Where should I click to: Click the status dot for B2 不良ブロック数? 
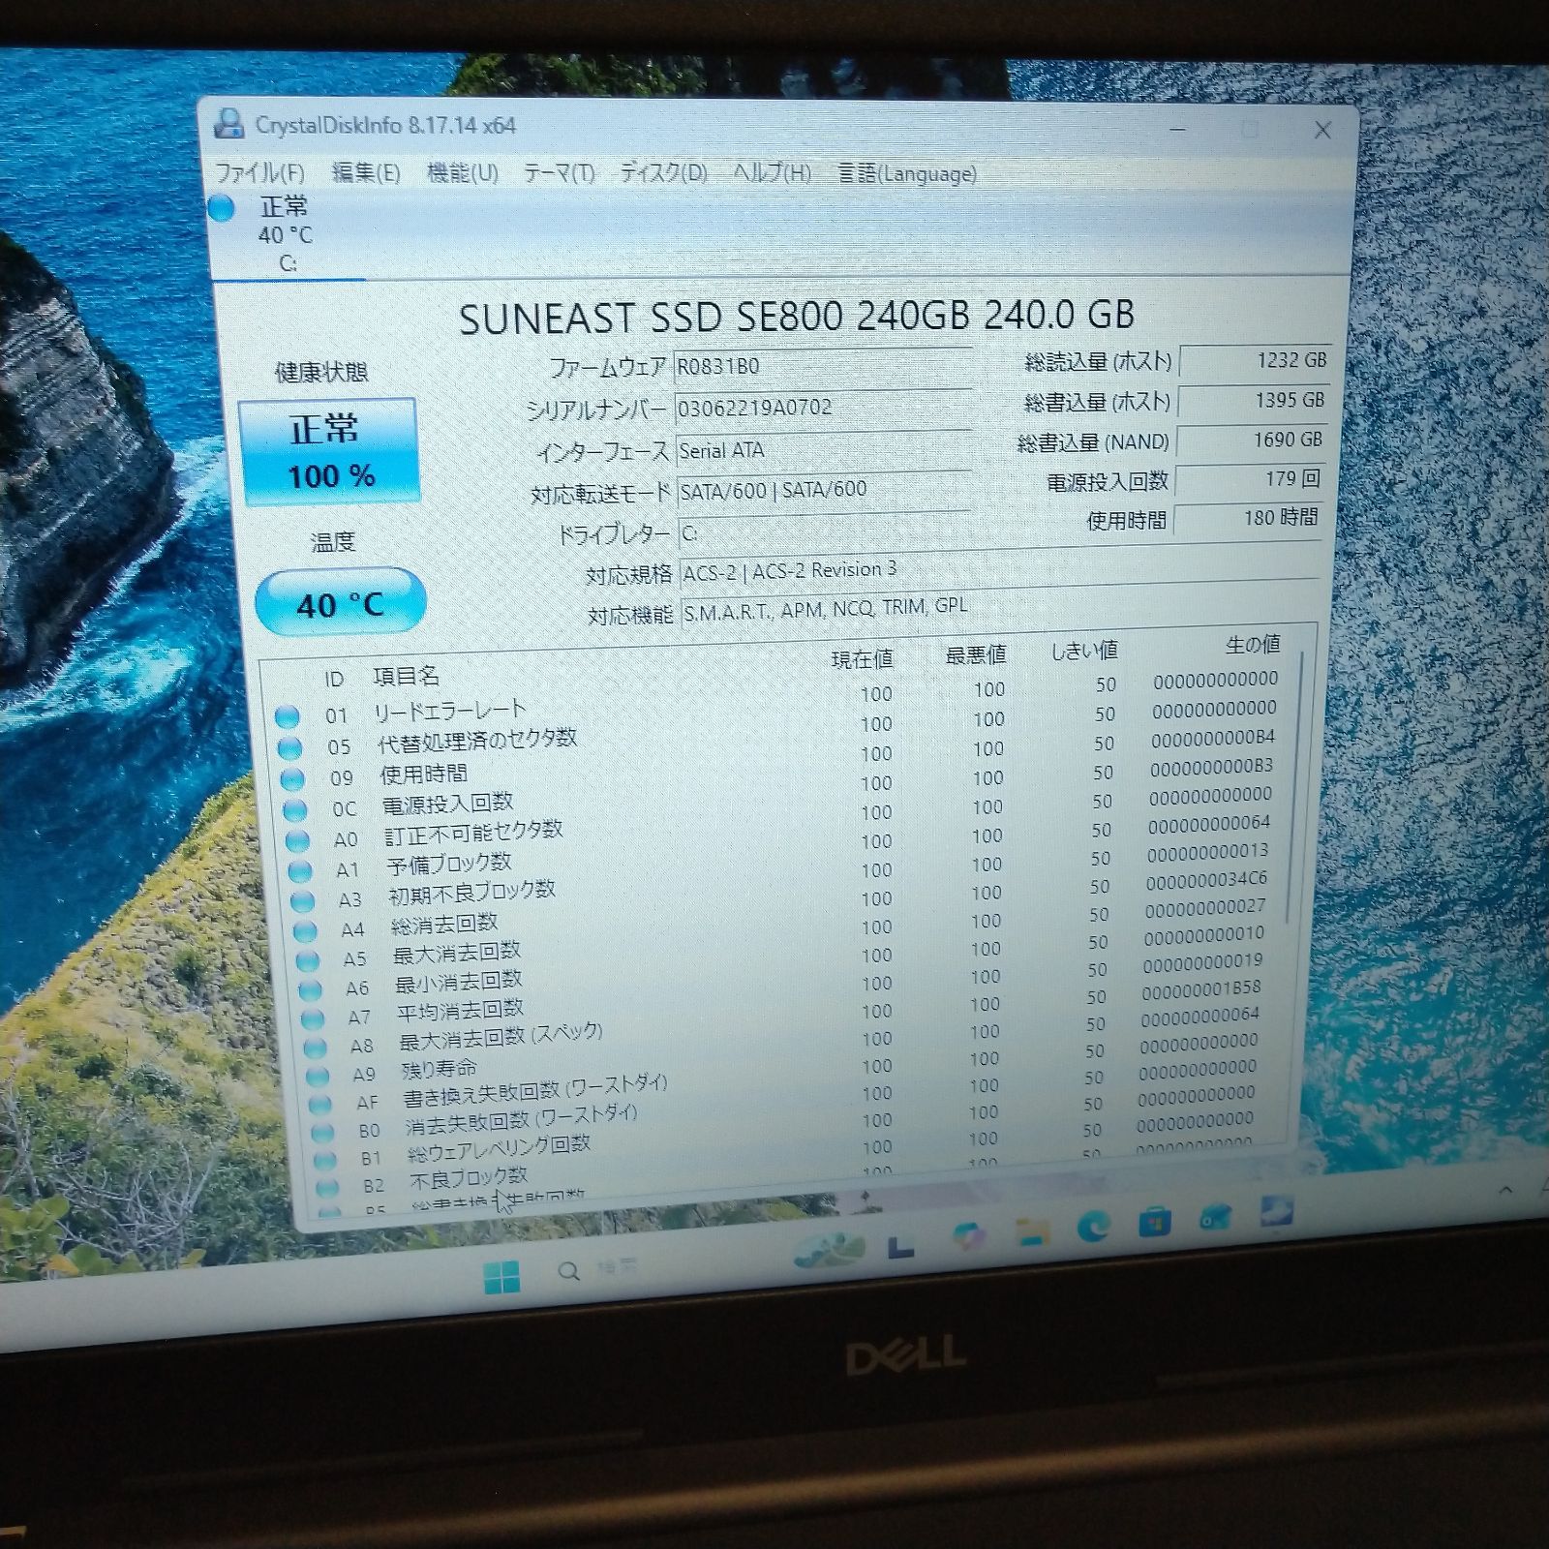pos(327,1187)
